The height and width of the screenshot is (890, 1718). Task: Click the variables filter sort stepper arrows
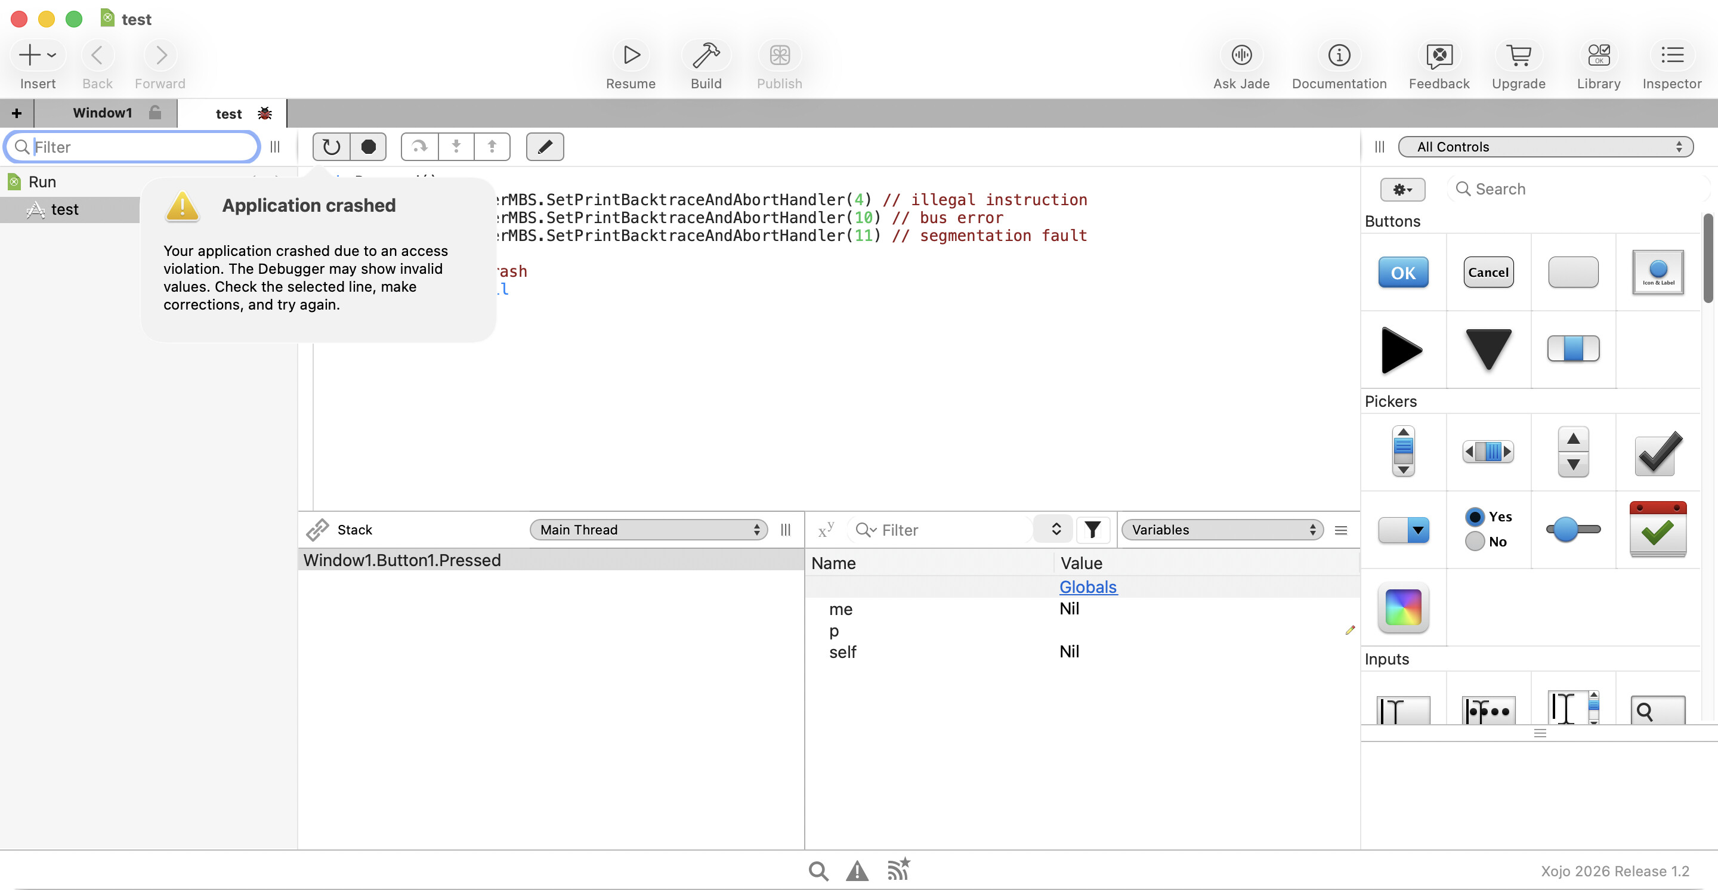[1055, 529]
